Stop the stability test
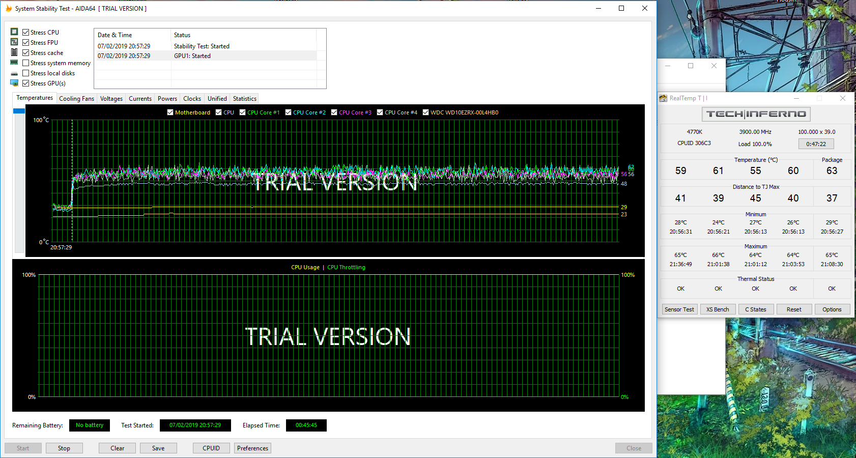Viewport: 856px width, 458px height. [64, 448]
